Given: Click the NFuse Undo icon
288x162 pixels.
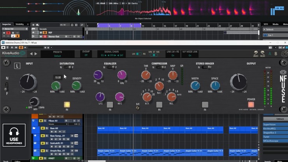Looking at the screenshot, I should 255,54.
